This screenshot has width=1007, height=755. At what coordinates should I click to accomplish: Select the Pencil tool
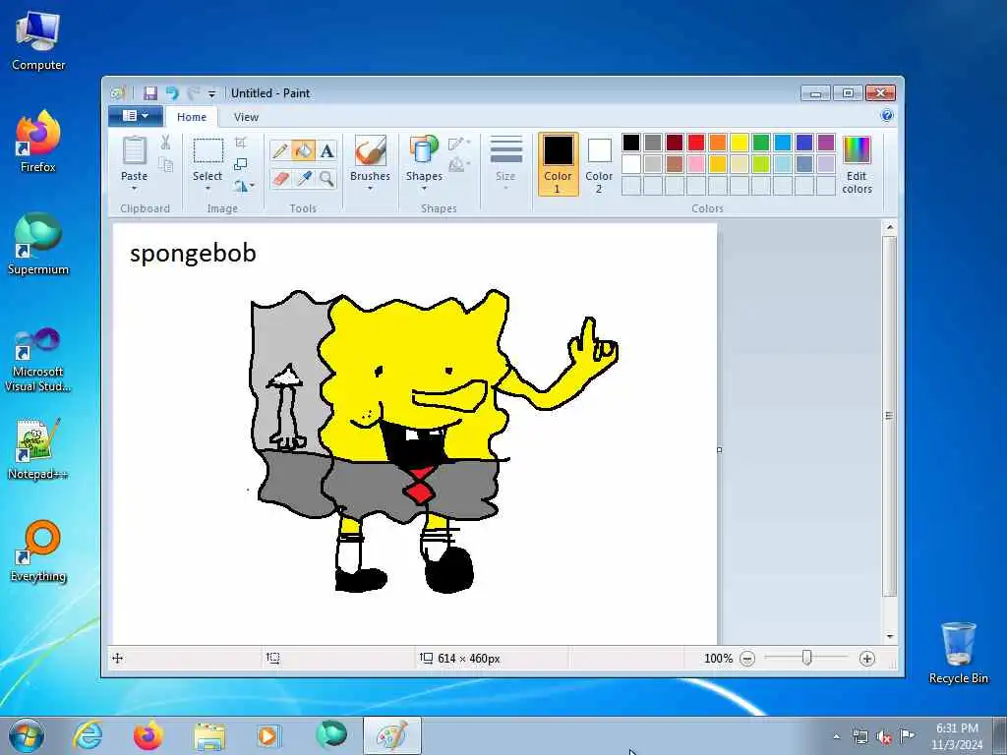click(x=280, y=150)
